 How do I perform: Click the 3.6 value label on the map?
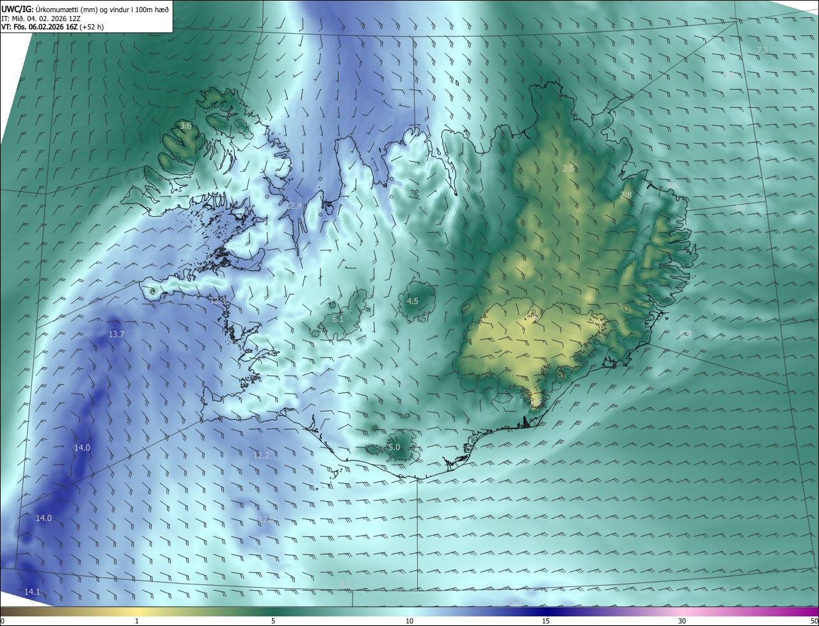click(186, 126)
